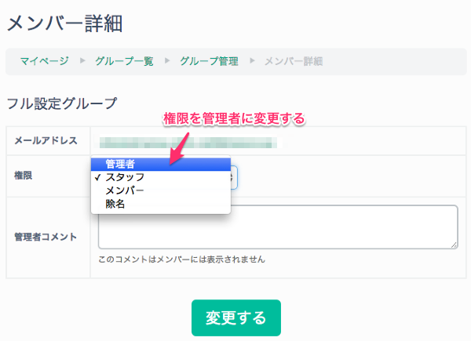The height and width of the screenshot is (341, 471).
Task: Click the 権限 select box arrow
Action: 233,177
